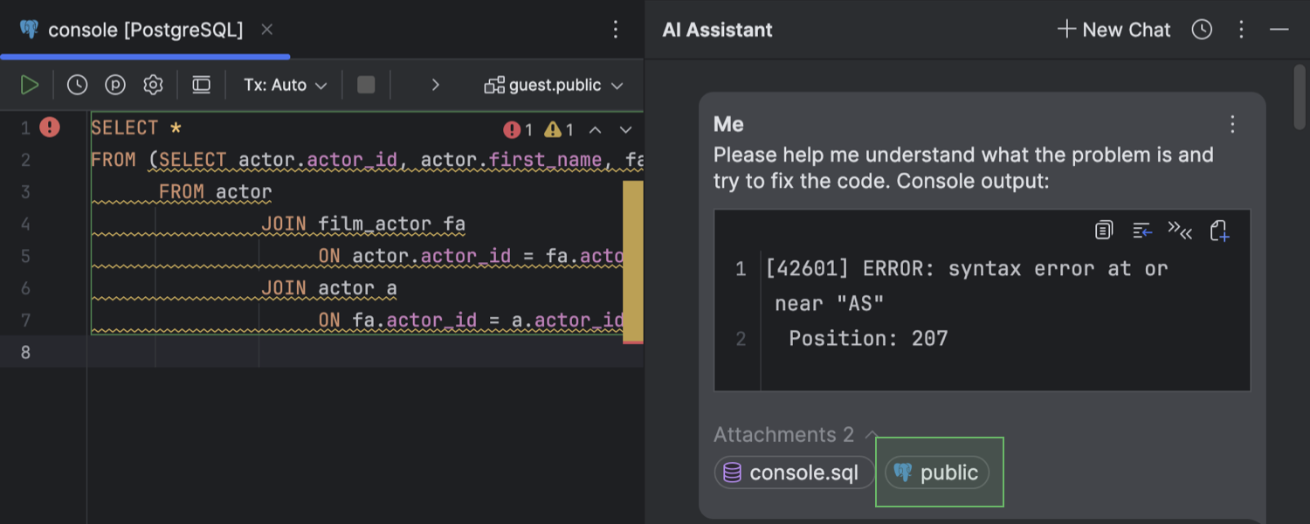This screenshot has height=524, width=1310.
Task: Toggle soft wrap in the code snippet
Action: pos(1142,231)
